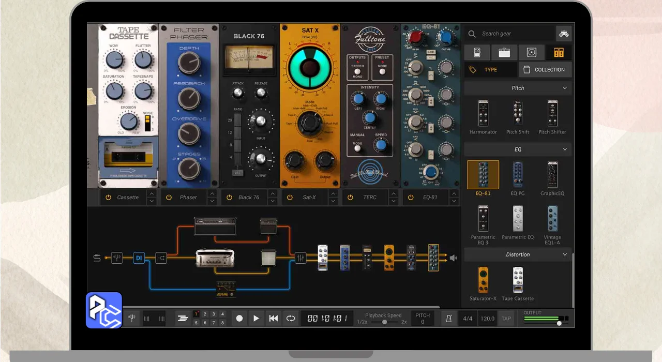Select the stomp pedal gear category icon
Viewport: 662px width, 362px height.
point(477,52)
